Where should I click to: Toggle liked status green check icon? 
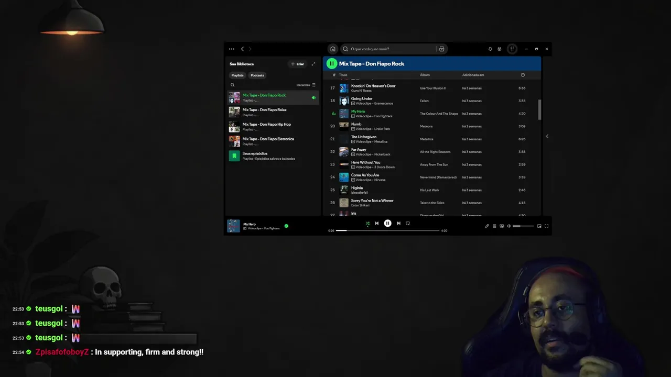(x=286, y=226)
